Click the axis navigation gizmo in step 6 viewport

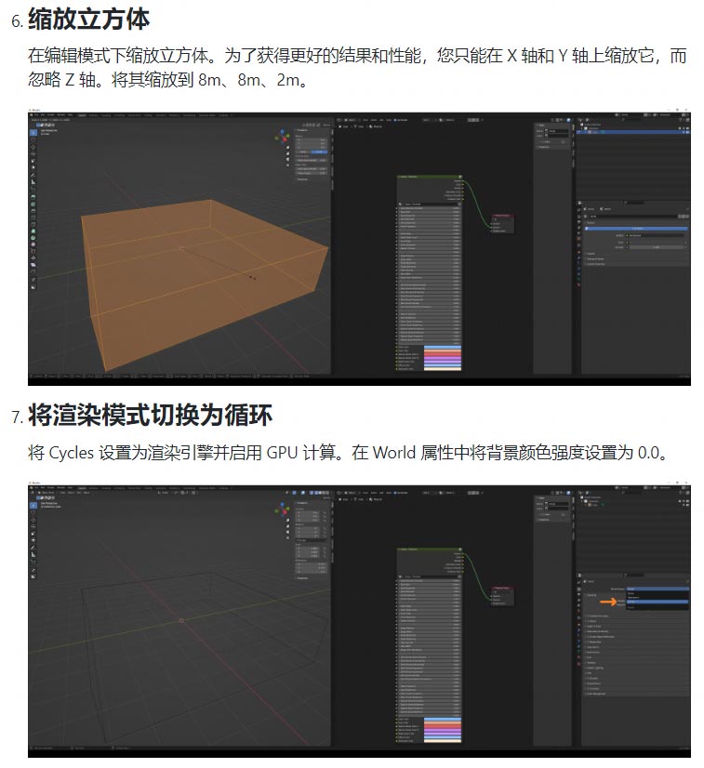click(284, 137)
